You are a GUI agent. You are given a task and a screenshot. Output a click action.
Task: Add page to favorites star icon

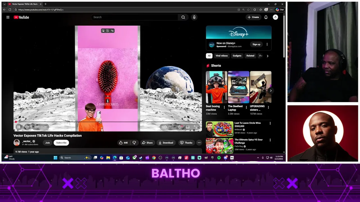click(248, 10)
